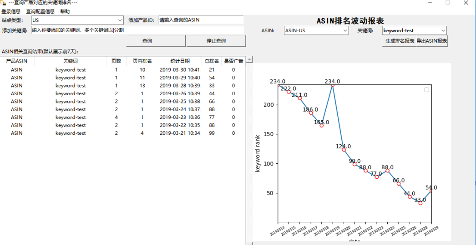Click into the 添加关键词 input field
476x245 pixels.
137,30
